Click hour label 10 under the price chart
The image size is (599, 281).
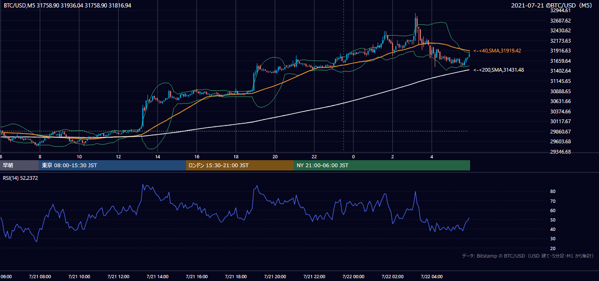pyautogui.click(x=79, y=156)
